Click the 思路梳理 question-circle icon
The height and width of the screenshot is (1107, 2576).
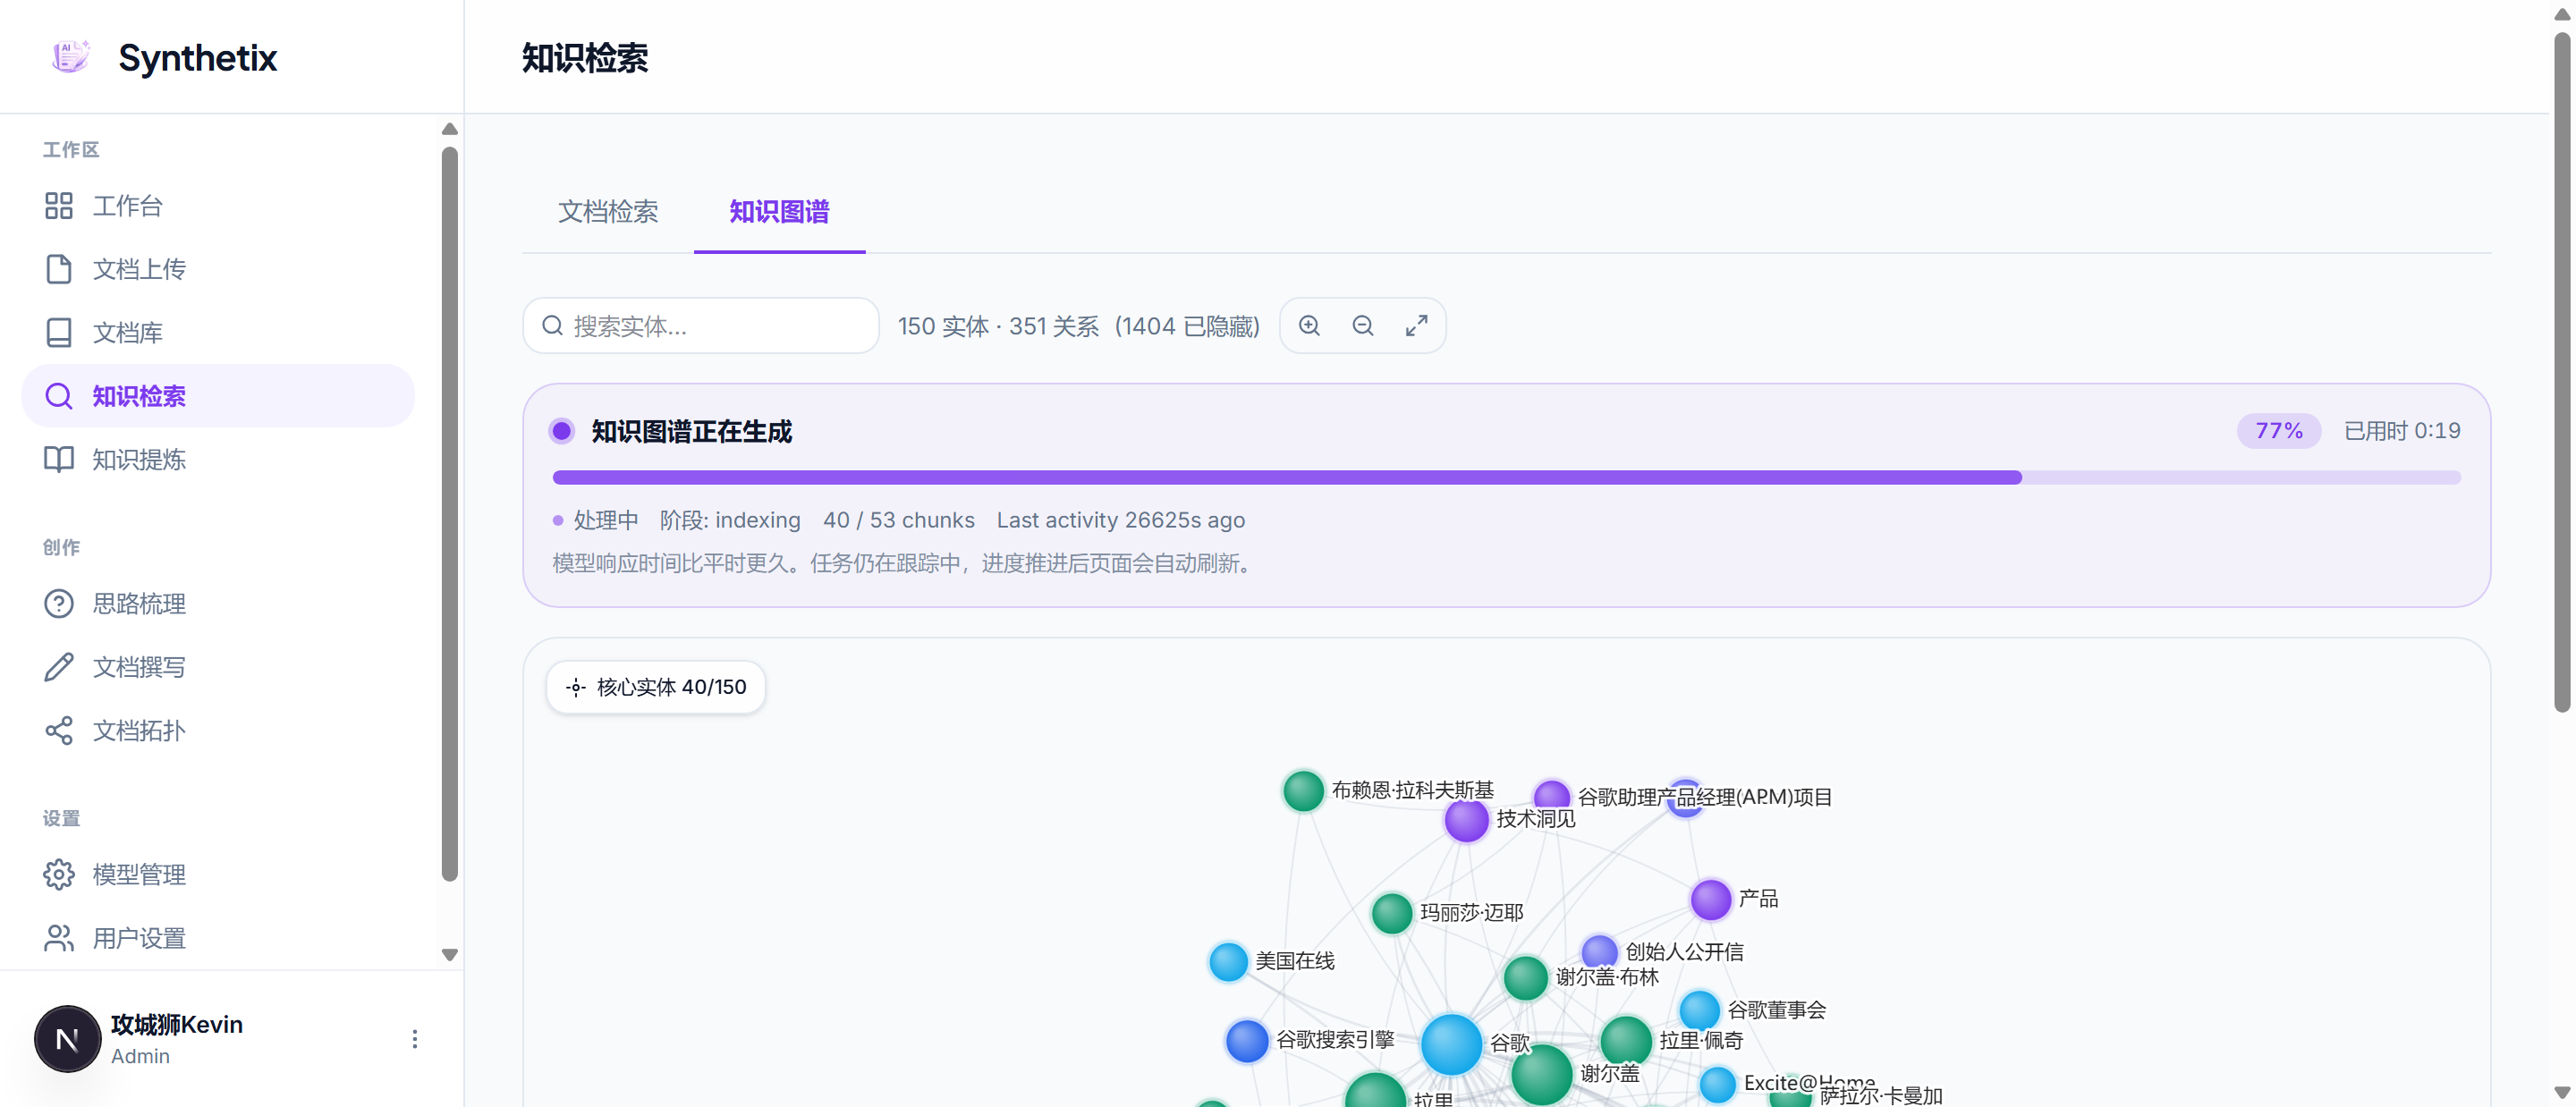(x=59, y=604)
